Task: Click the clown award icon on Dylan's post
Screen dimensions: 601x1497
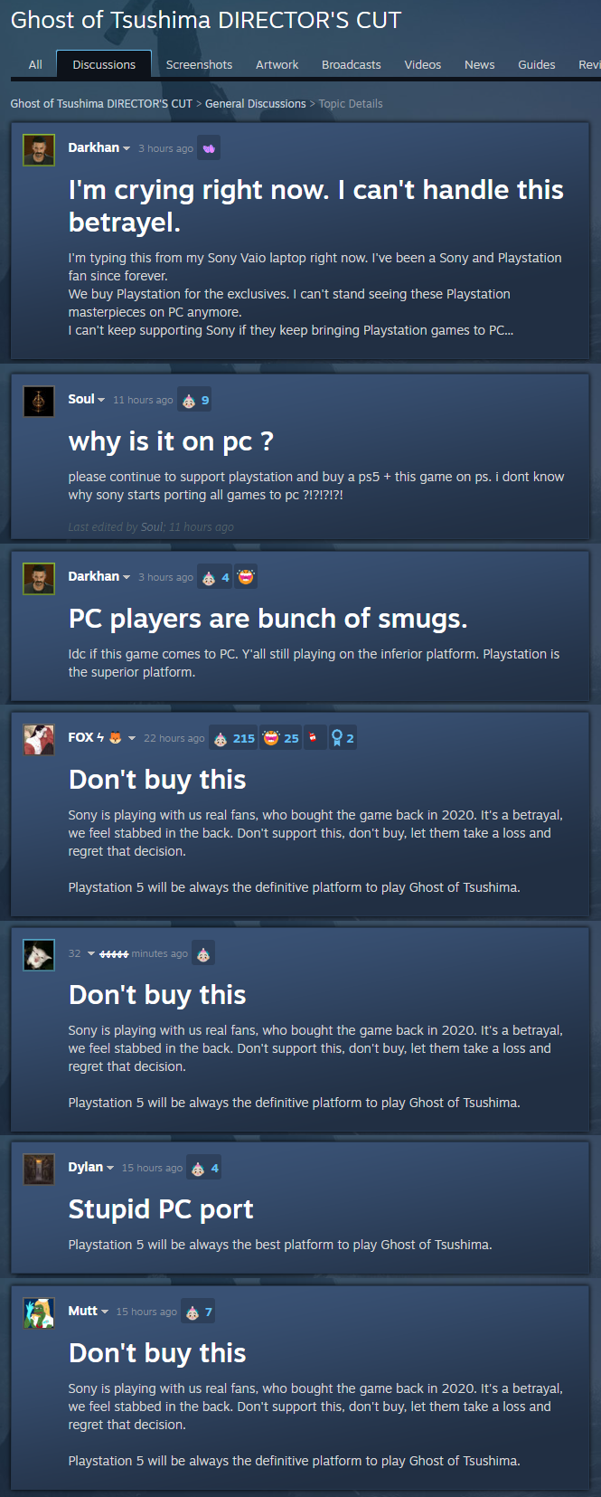Action: pos(203,1168)
